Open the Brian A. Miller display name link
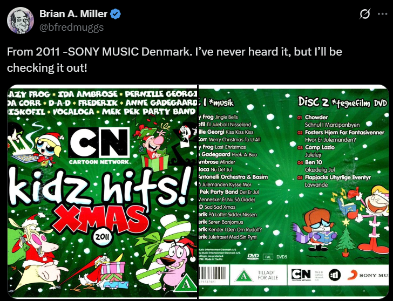This screenshot has height=301, width=393. click(x=73, y=14)
